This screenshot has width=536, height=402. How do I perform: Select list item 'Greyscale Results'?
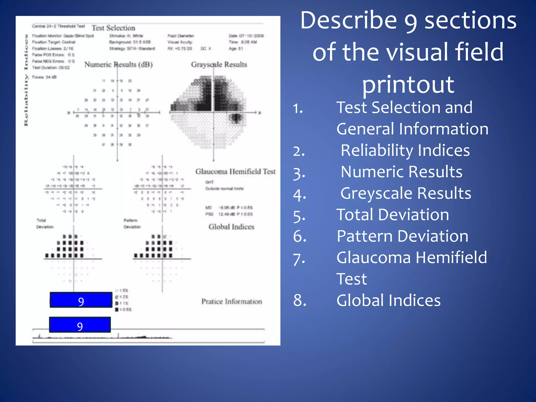point(406,193)
